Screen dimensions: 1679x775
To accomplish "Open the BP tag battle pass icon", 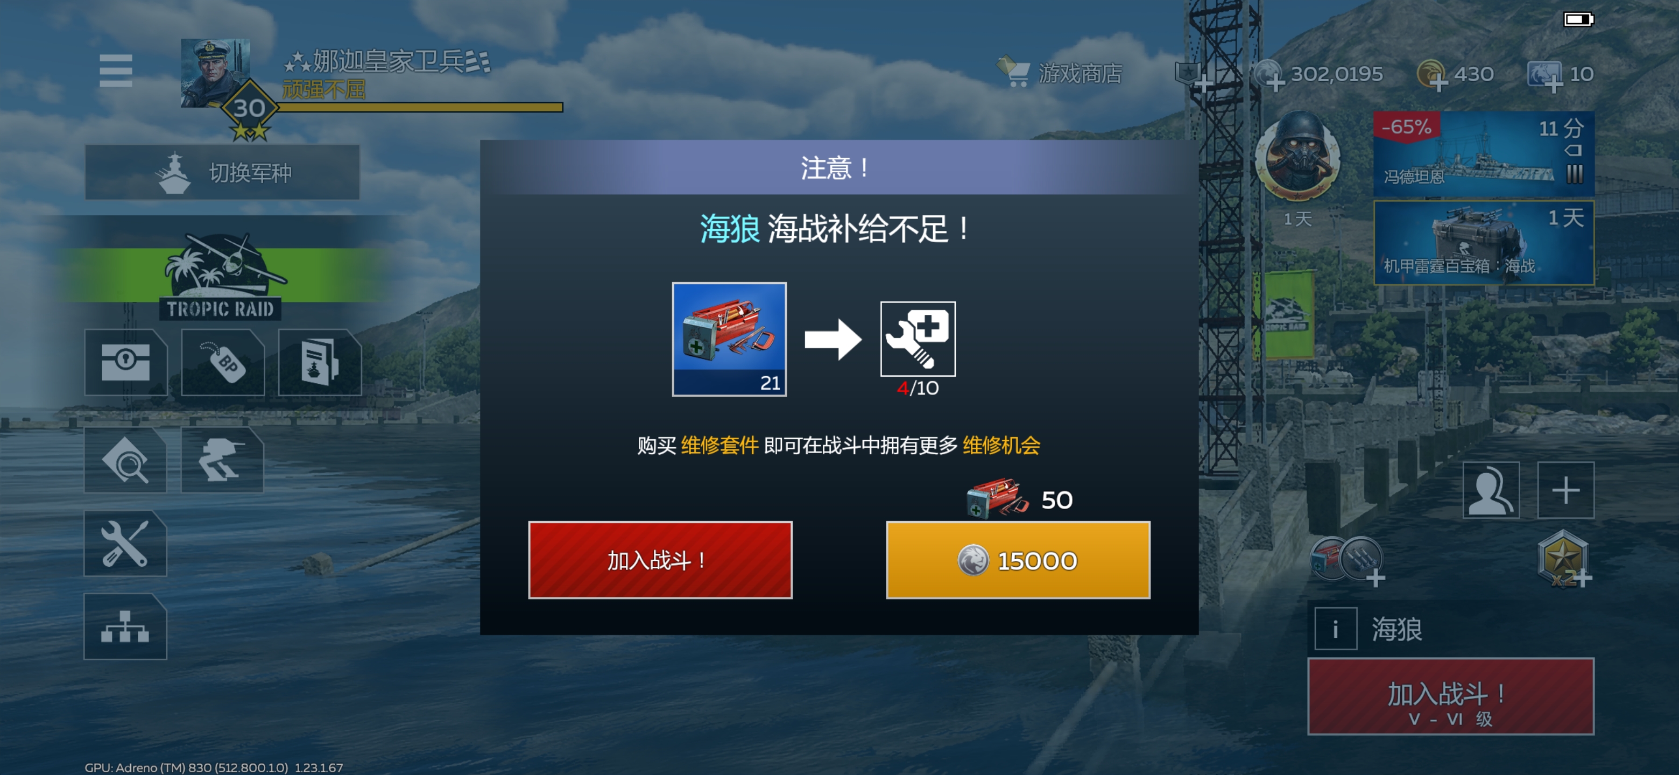I will click(222, 362).
